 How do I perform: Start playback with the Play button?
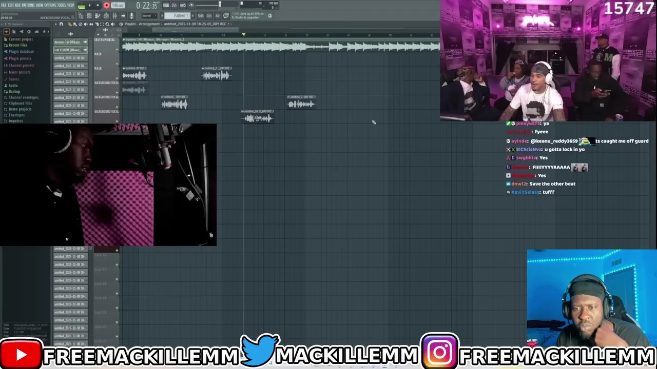click(x=90, y=5)
